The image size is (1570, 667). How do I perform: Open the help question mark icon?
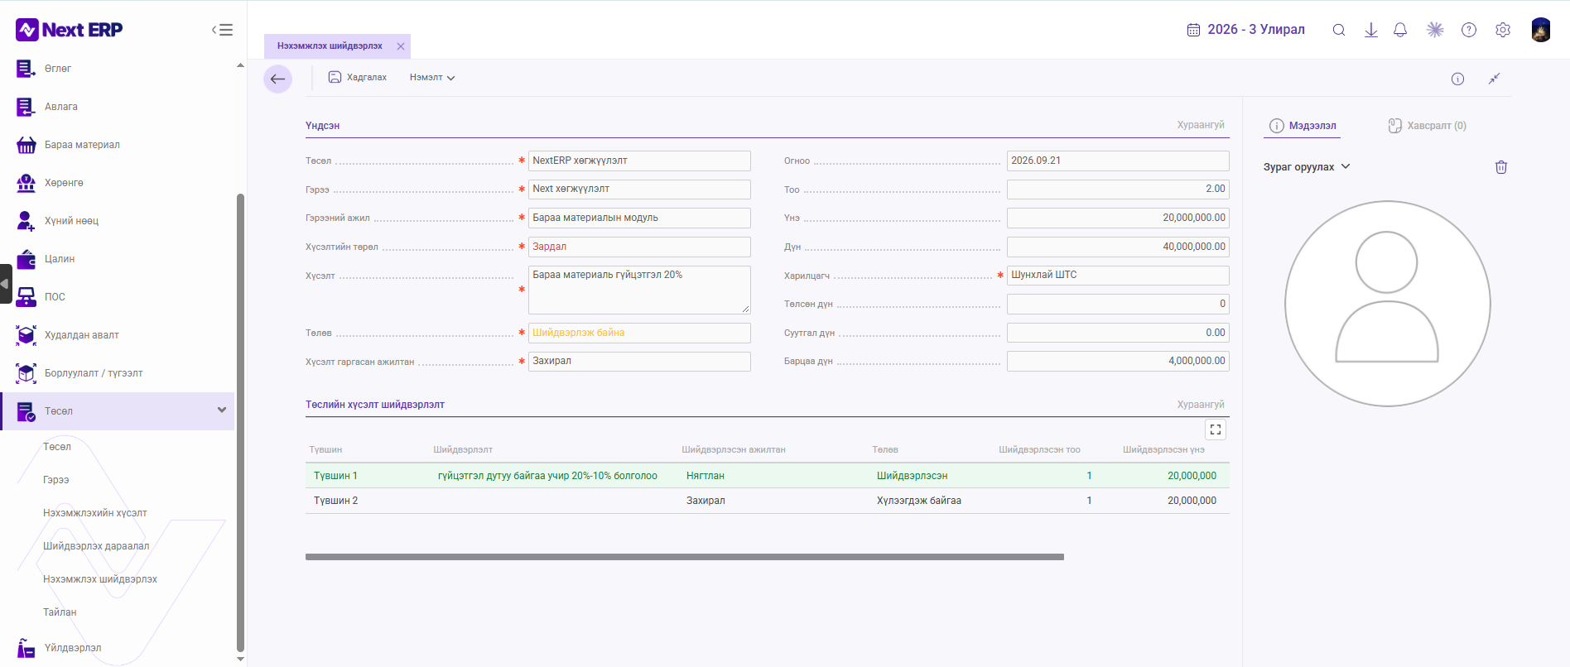coord(1469,30)
